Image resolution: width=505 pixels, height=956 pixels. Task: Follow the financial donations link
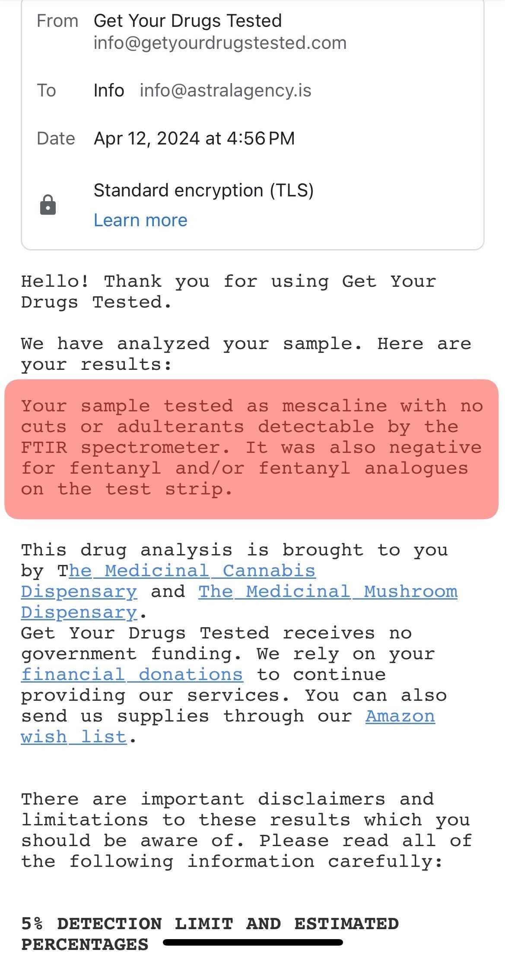tap(132, 674)
